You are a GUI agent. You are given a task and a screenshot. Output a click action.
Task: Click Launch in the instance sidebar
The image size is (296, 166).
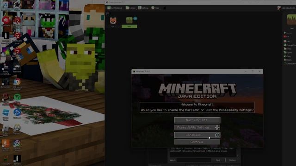(288, 33)
